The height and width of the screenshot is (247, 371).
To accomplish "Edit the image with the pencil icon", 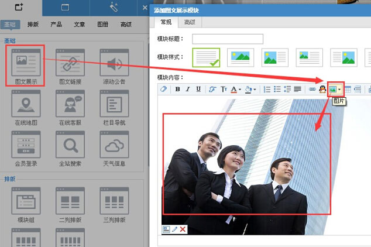I will pyautogui.click(x=174, y=229).
